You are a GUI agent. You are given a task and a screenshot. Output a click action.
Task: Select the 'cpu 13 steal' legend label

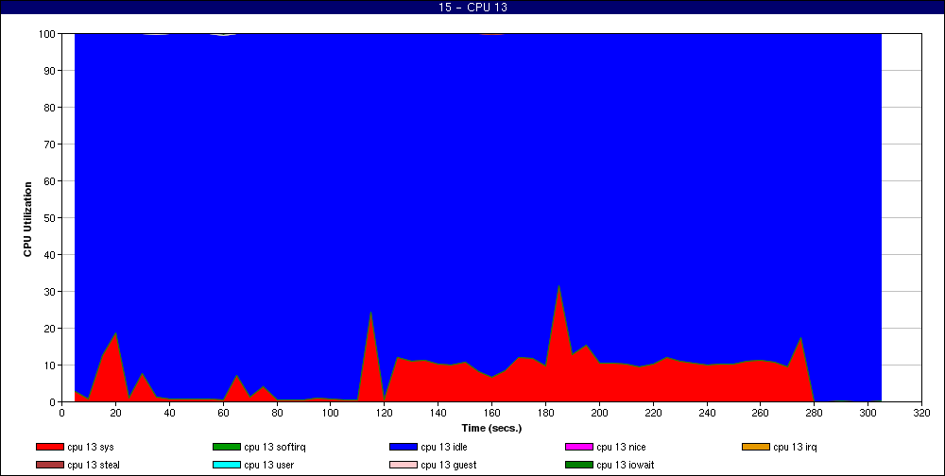(94, 466)
